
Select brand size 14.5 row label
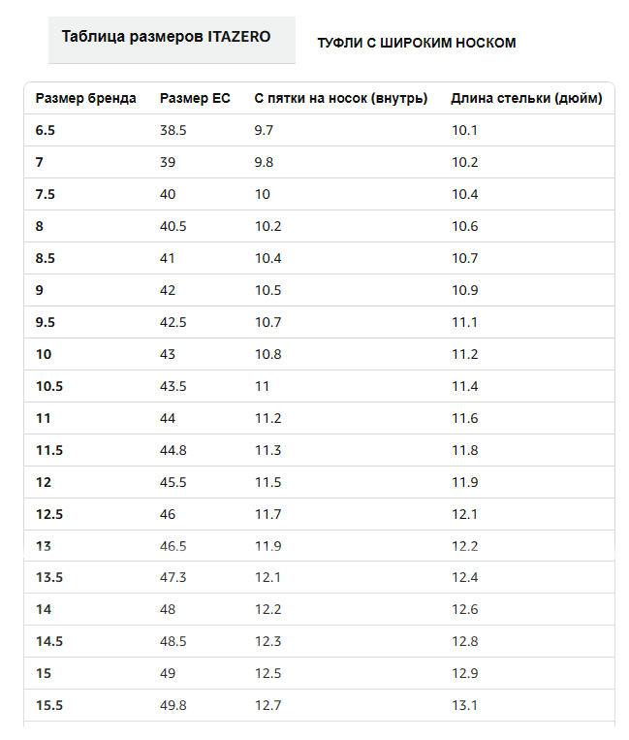49,641
